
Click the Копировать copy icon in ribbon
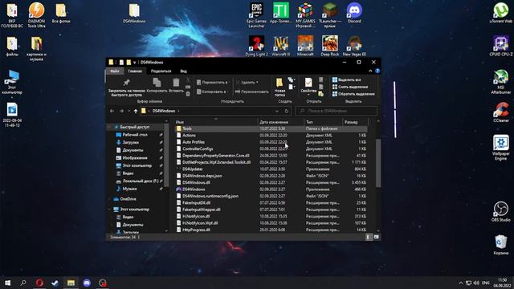[157, 82]
